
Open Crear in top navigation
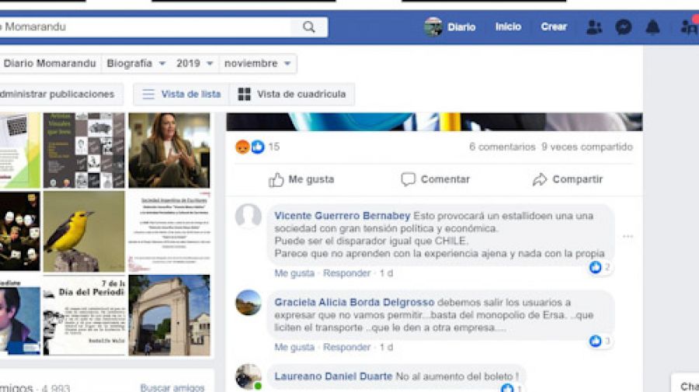tap(554, 26)
